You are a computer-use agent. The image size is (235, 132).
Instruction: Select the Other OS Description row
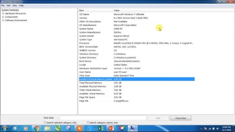(137, 22)
